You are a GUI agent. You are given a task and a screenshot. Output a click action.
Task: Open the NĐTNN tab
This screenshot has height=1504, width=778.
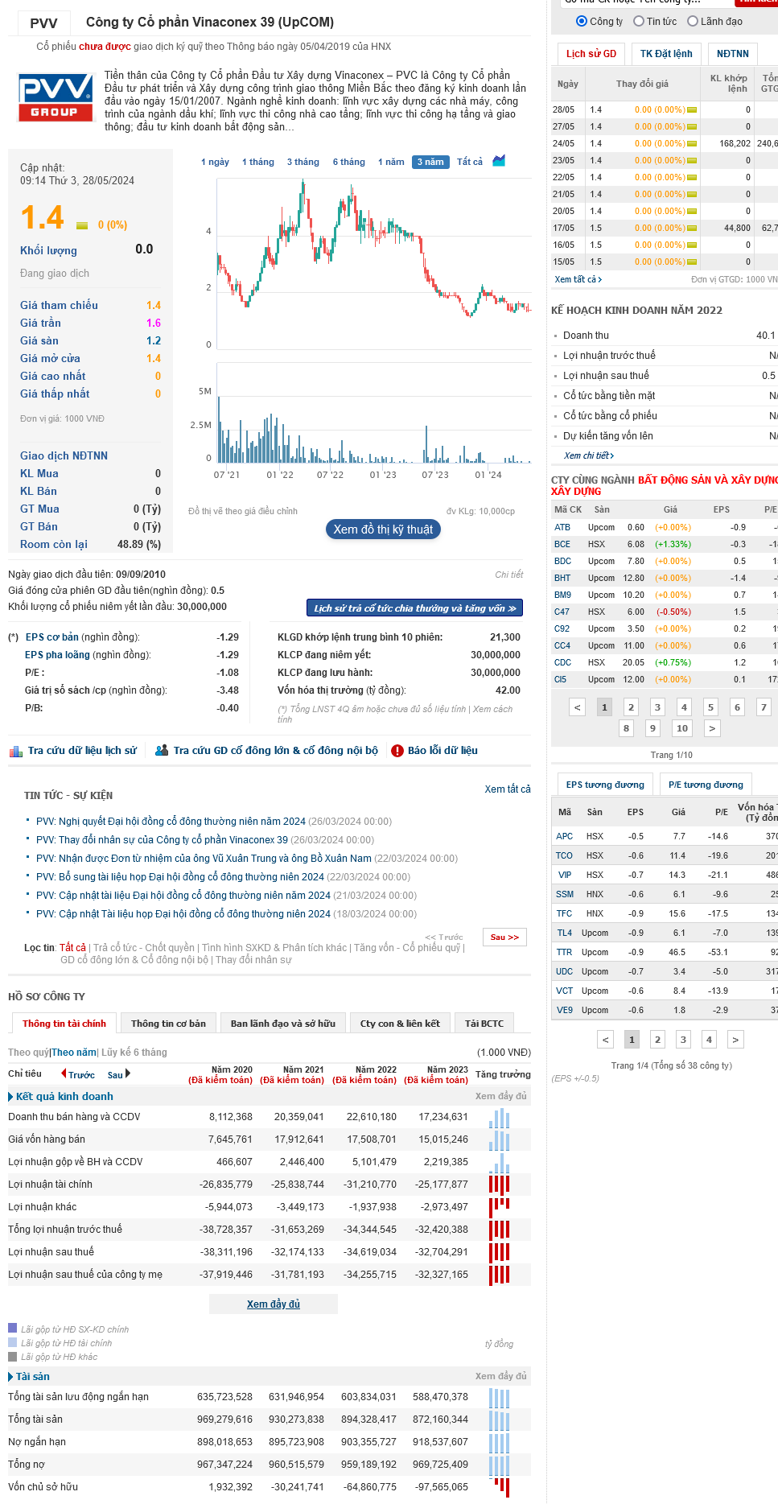(x=732, y=54)
